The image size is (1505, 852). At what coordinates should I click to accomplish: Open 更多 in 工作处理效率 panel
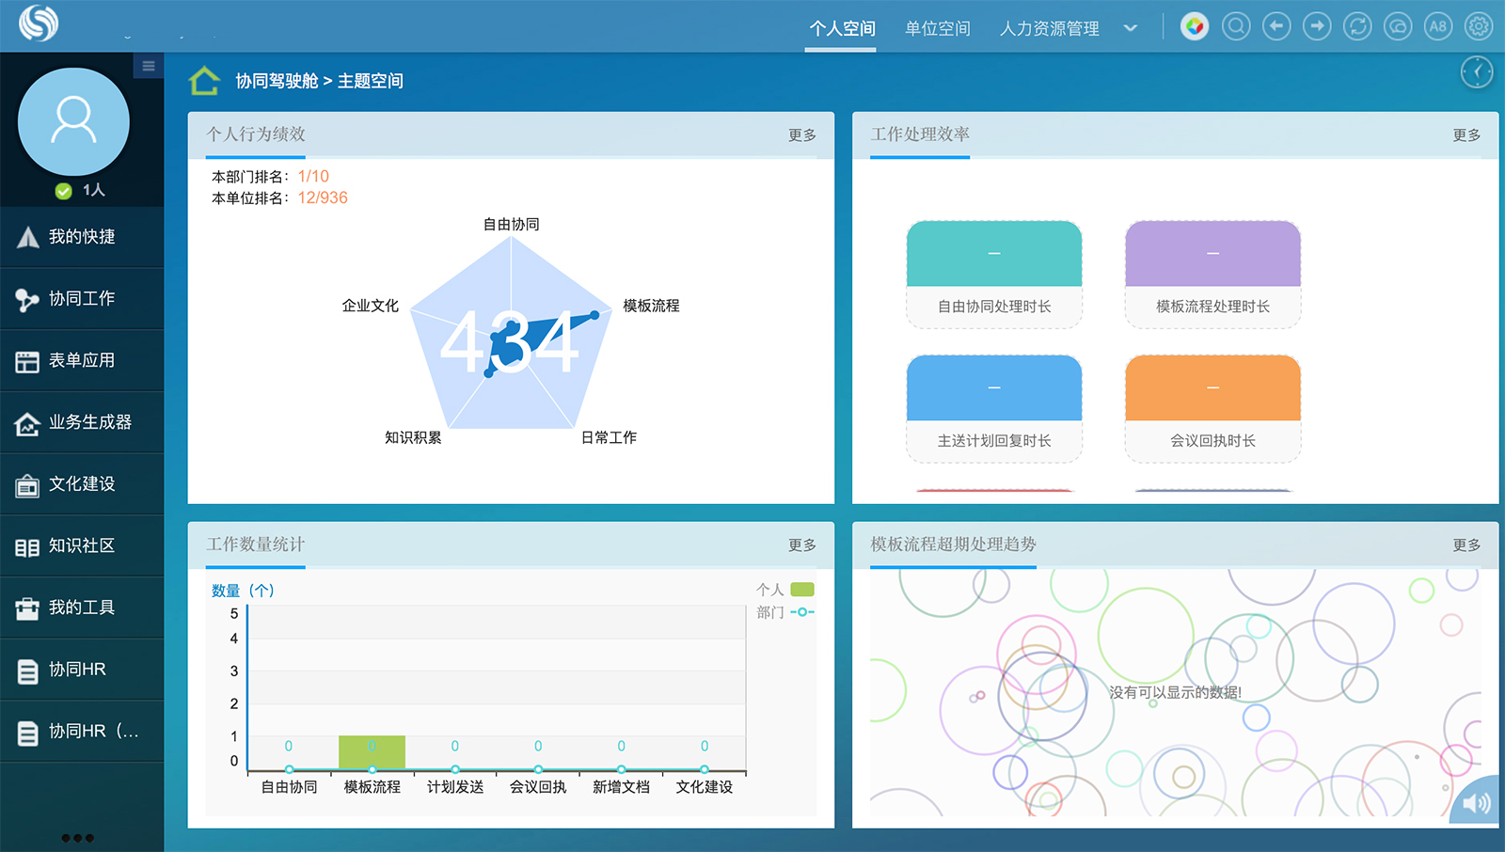tap(1466, 135)
